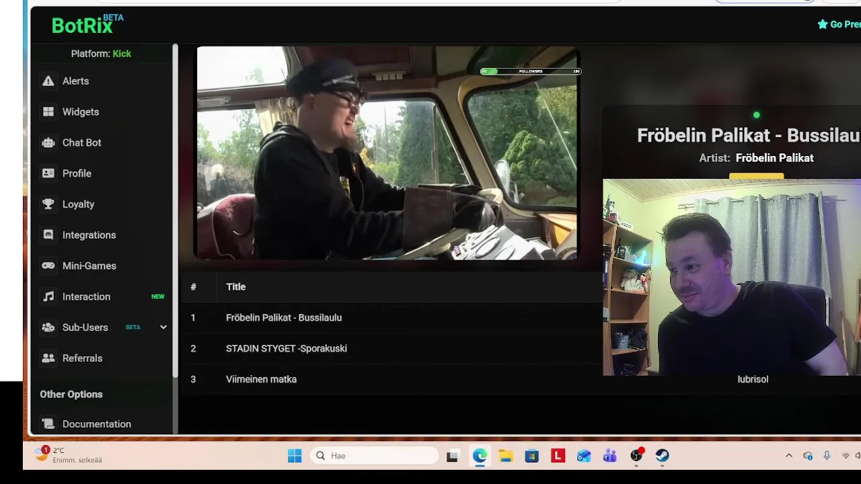861x484 pixels.
Task: Click the Kick platform label
Action: (x=122, y=54)
